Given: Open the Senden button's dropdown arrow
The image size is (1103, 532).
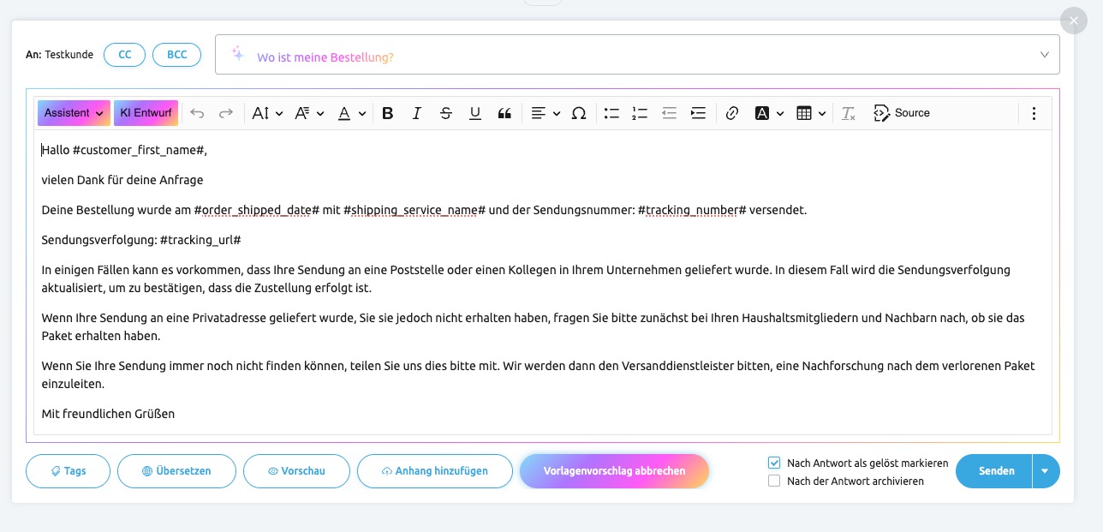Looking at the screenshot, I should click(1046, 470).
